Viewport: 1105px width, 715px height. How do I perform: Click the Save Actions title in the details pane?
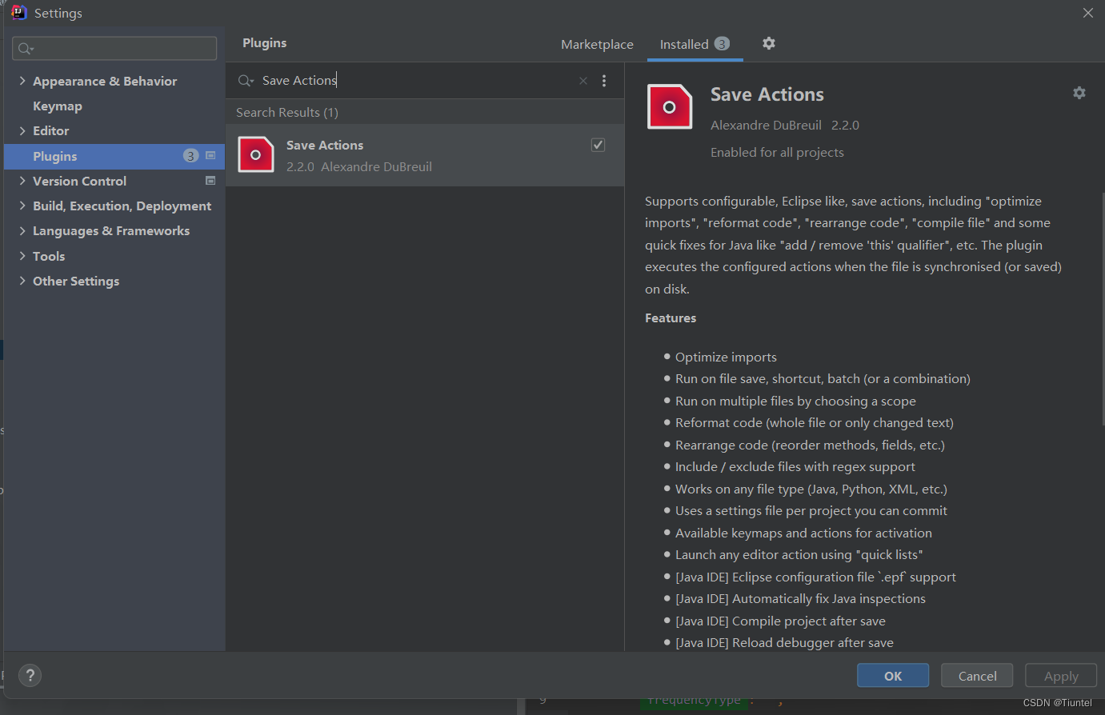pos(767,94)
